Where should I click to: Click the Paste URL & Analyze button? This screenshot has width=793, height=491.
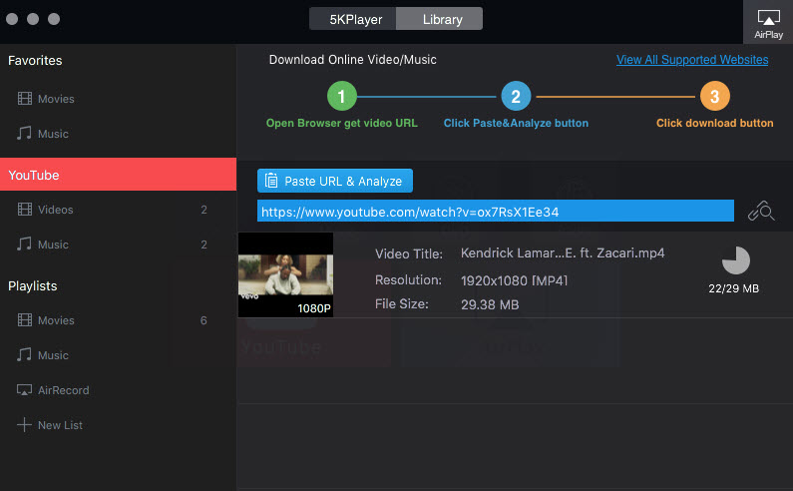(335, 181)
